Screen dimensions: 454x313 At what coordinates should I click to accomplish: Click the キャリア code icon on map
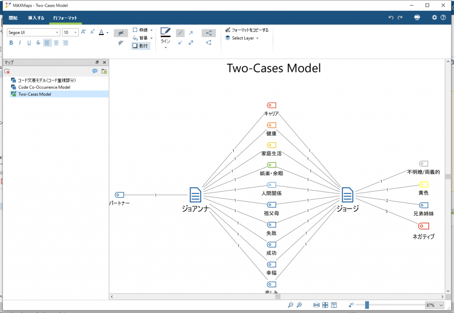coord(271,105)
